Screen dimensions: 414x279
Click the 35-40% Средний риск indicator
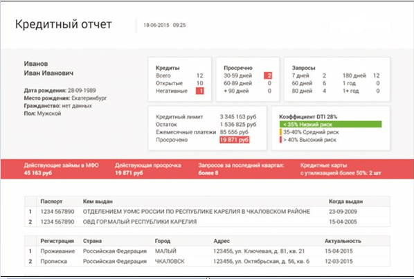pos(309,132)
